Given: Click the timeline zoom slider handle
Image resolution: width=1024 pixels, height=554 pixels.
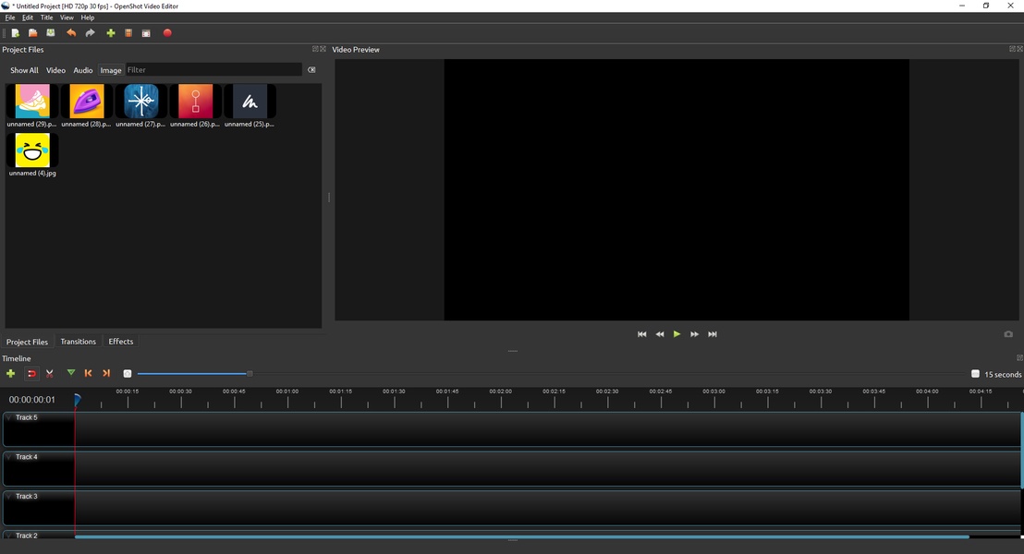Looking at the screenshot, I should tap(250, 374).
